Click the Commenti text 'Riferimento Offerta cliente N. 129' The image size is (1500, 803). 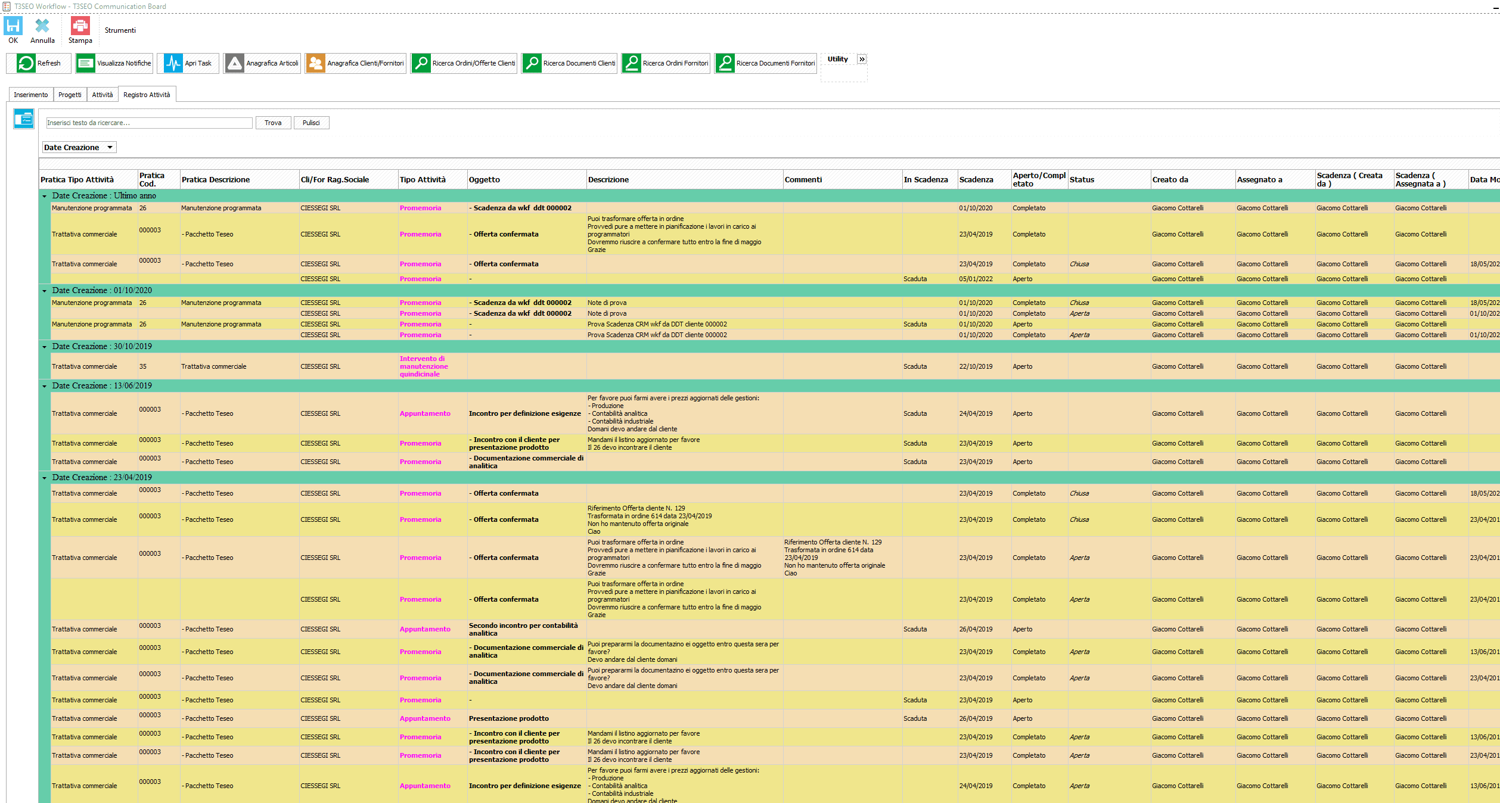pyautogui.click(x=833, y=542)
